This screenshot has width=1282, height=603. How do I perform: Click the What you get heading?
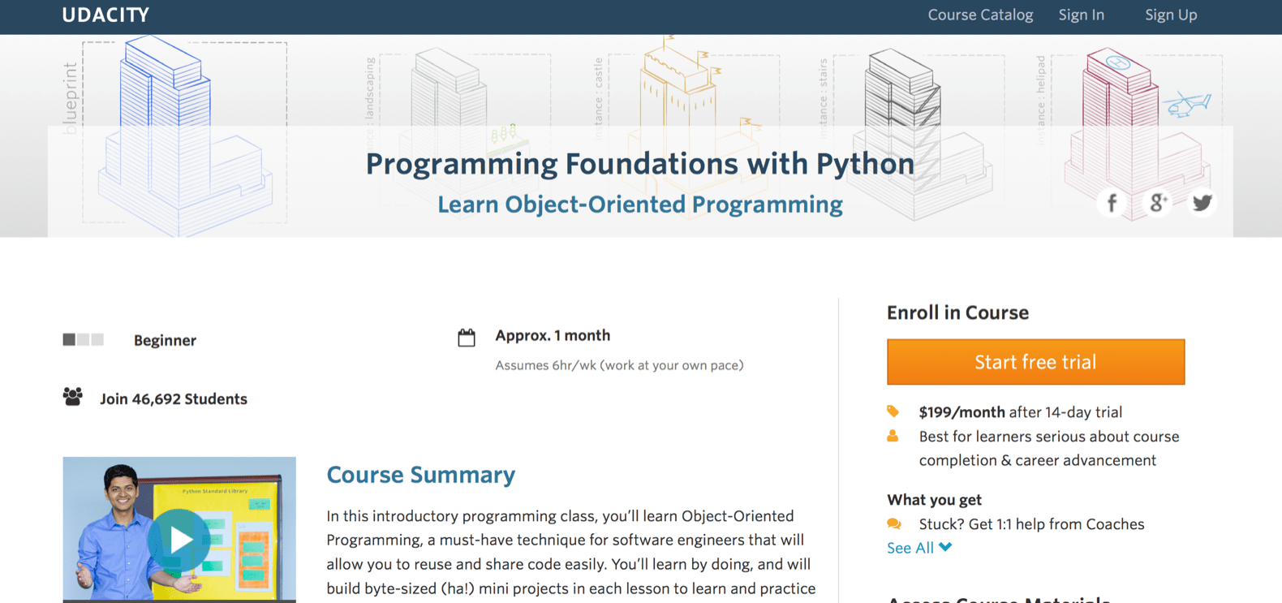tap(934, 500)
